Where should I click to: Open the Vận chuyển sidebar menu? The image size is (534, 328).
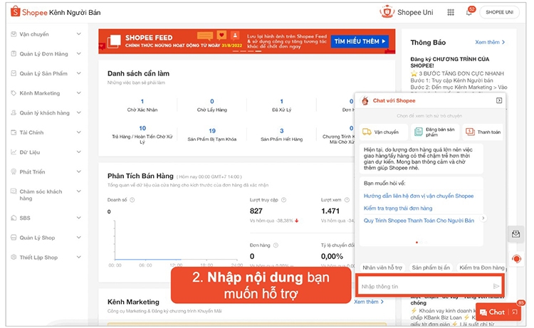[46, 34]
